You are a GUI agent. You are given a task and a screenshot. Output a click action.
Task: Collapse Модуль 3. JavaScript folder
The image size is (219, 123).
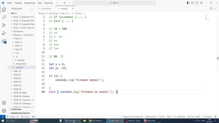point(22,35)
